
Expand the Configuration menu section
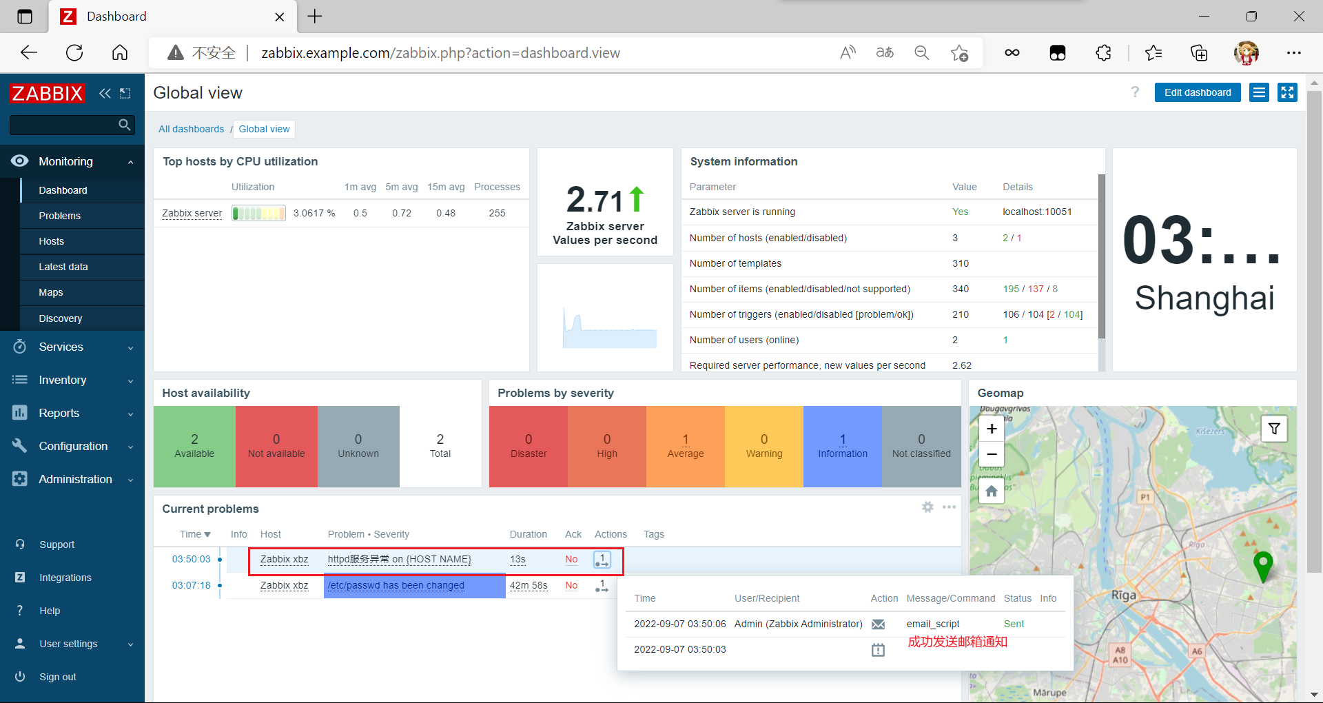(x=72, y=446)
